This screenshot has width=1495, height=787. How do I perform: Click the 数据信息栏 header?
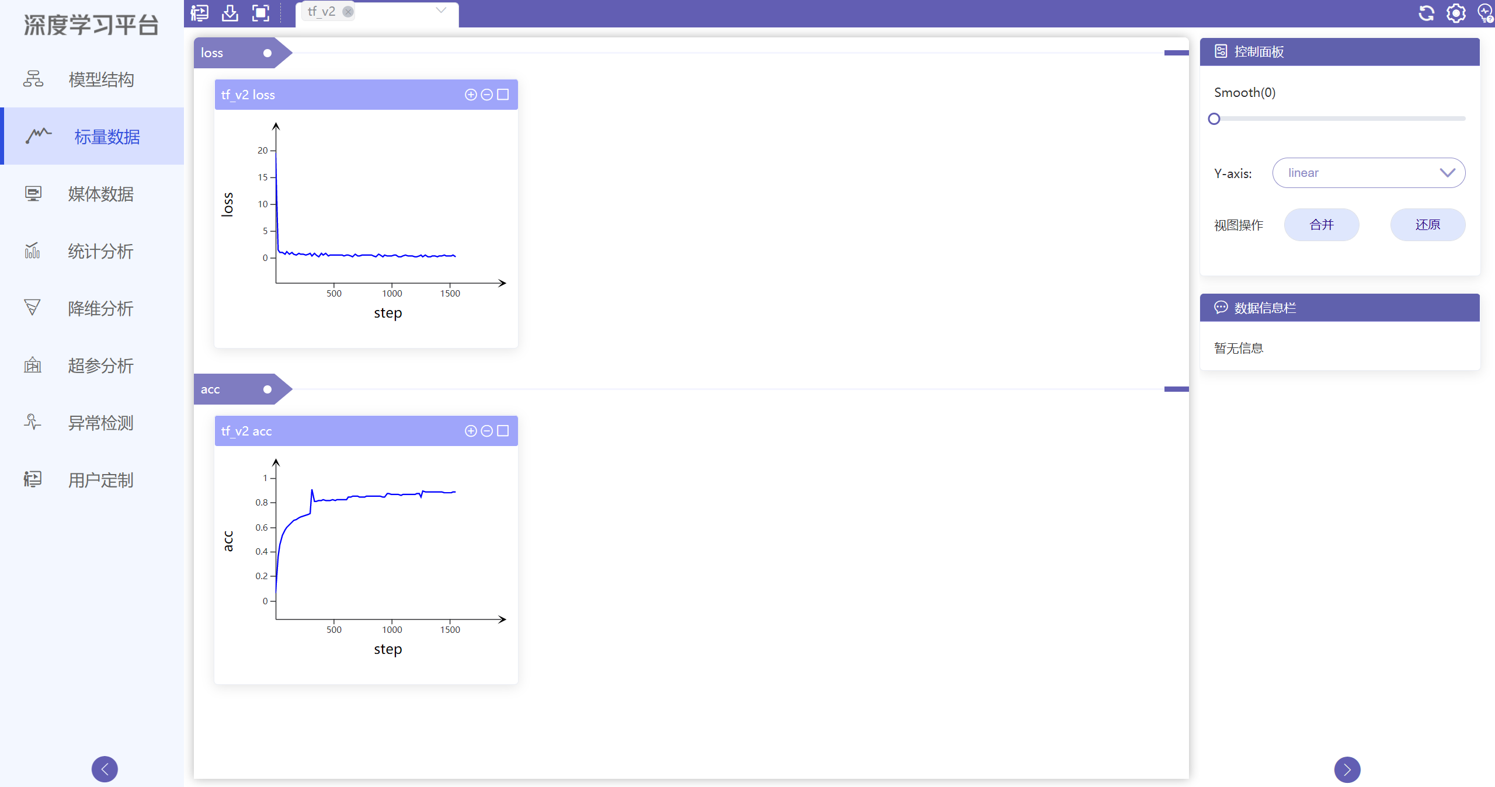tap(1340, 308)
